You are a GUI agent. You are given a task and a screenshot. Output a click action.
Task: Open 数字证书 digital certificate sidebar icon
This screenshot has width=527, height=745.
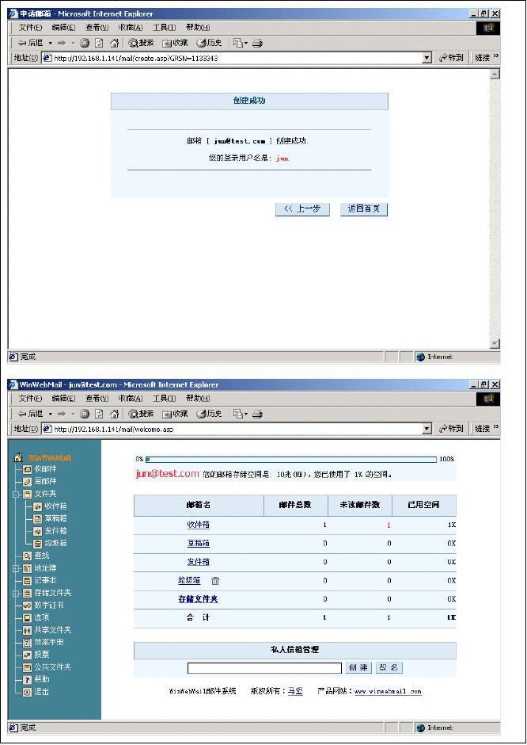[x=27, y=606]
